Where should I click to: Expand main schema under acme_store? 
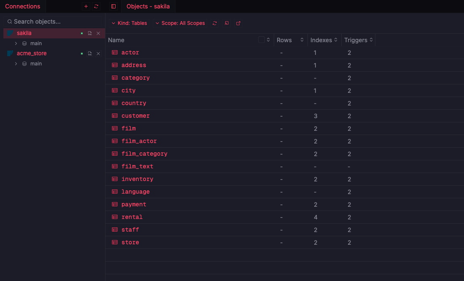click(x=16, y=64)
